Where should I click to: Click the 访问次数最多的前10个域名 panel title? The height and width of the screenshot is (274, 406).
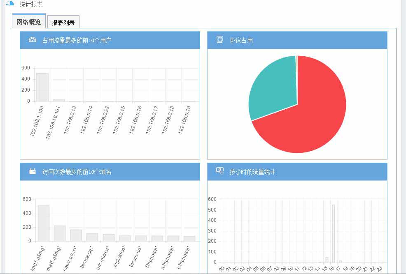[77, 172]
